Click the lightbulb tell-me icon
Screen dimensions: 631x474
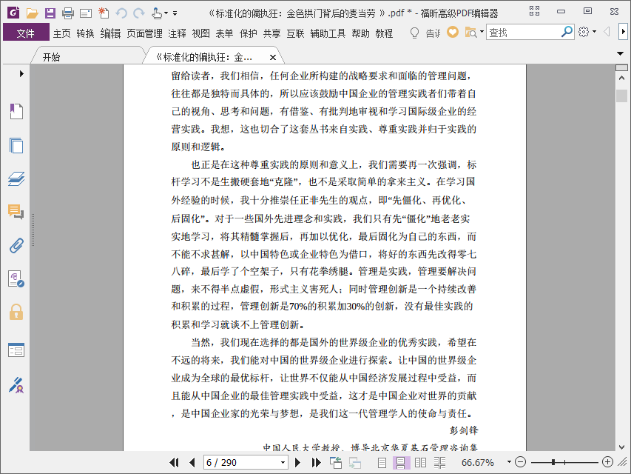[x=414, y=33]
